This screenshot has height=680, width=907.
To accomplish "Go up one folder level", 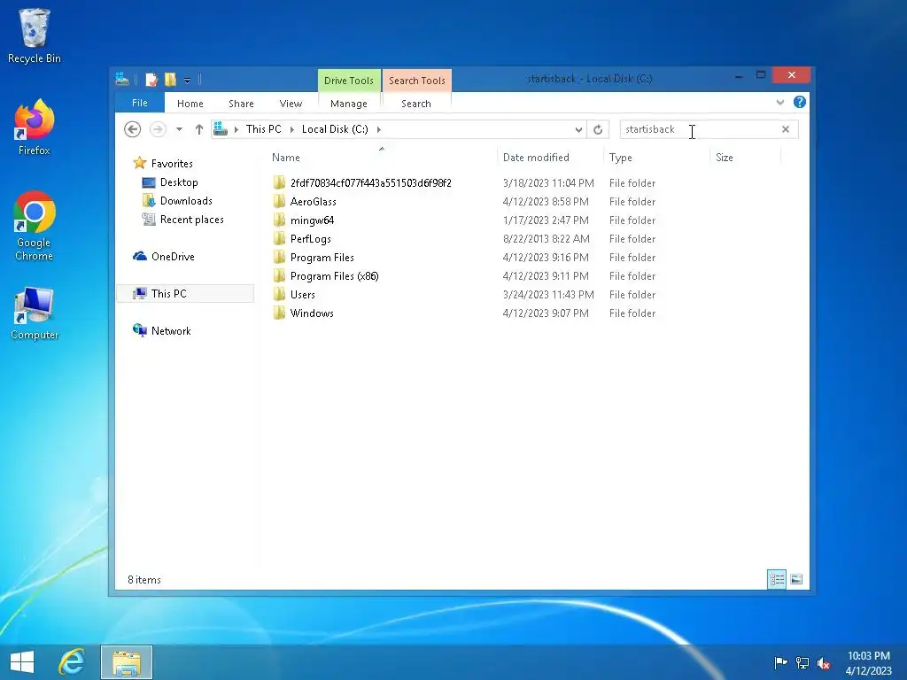I will [x=199, y=129].
